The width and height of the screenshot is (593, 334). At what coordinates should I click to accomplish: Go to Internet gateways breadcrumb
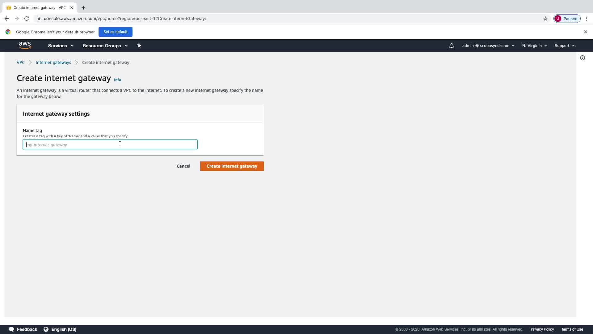(x=53, y=62)
